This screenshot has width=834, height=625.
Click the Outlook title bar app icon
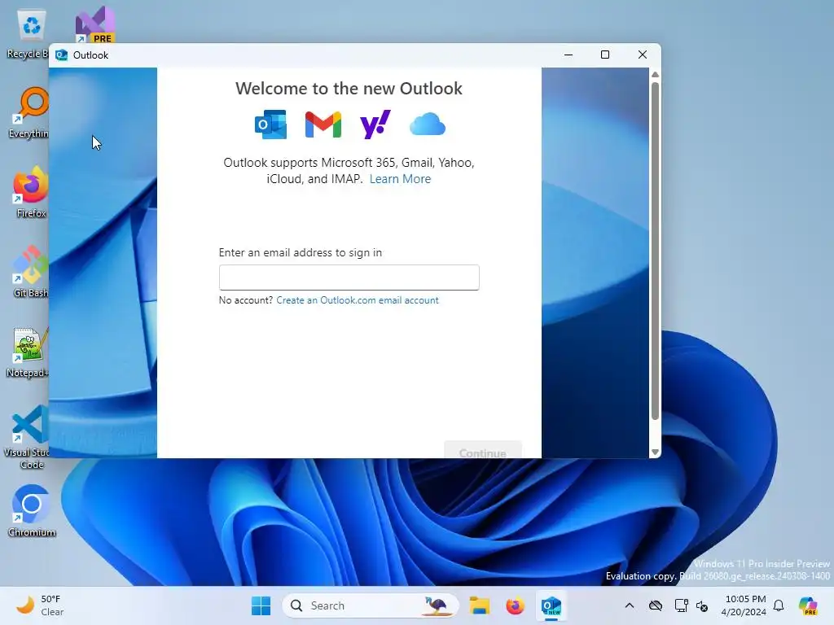pyautogui.click(x=62, y=55)
